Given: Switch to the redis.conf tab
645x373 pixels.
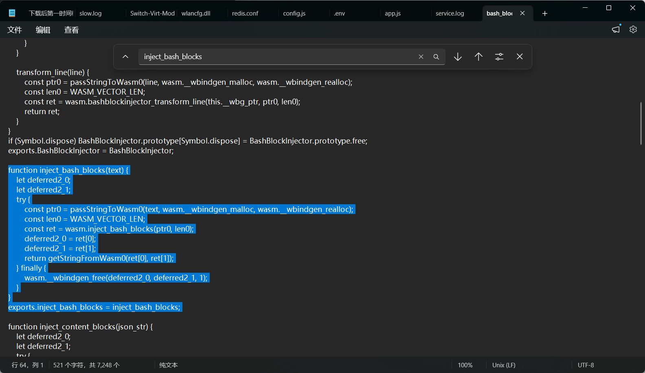Looking at the screenshot, I should [245, 13].
